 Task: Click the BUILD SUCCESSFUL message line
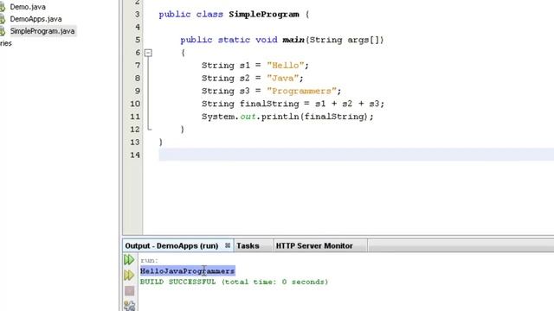[x=234, y=282]
